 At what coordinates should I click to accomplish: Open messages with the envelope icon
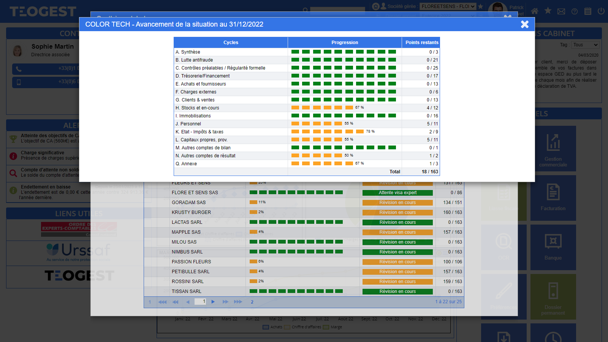(561, 11)
